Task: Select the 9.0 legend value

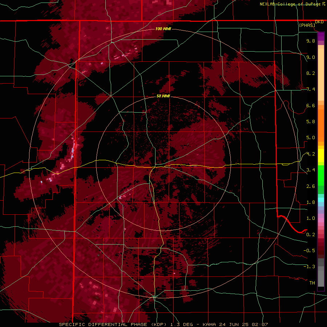Action: [x=311, y=57]
